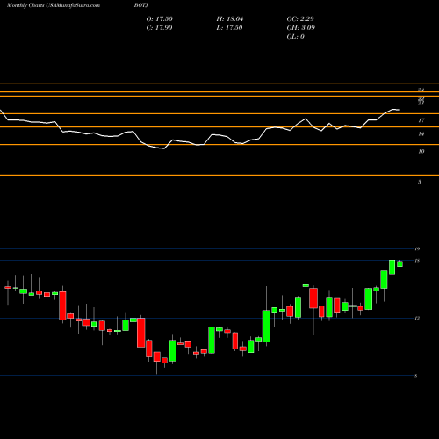Click the low price 'L: 17.50' value
Image resolution: width=439 pixels, height=439 pixels.
(229, 28)
